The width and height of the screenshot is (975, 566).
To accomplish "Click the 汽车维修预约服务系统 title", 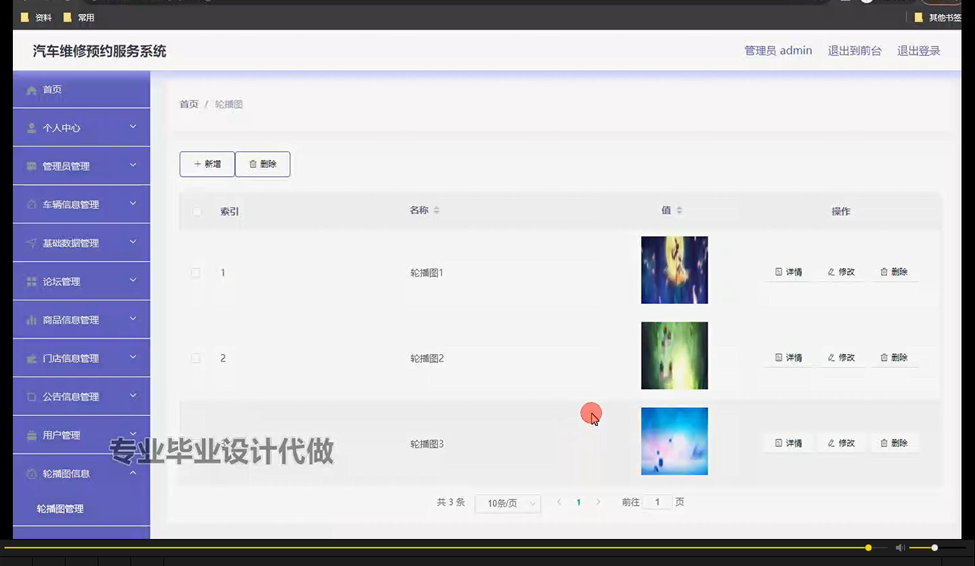I will [100, 51].
